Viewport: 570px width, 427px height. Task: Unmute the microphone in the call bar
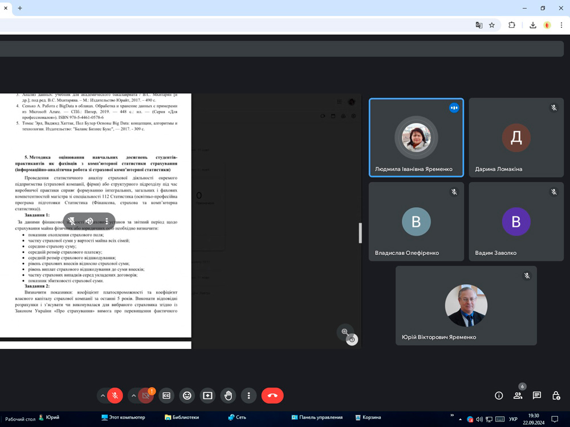(x=115, y=395)
